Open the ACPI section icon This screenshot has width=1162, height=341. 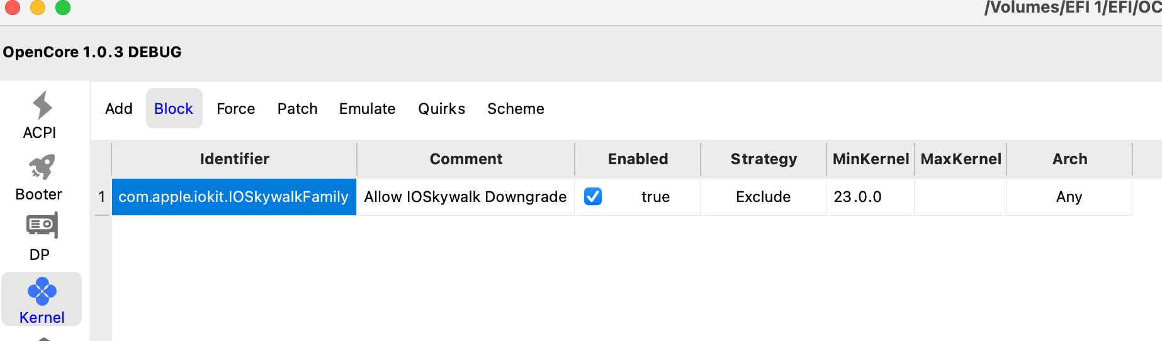(x=42, y=106)
